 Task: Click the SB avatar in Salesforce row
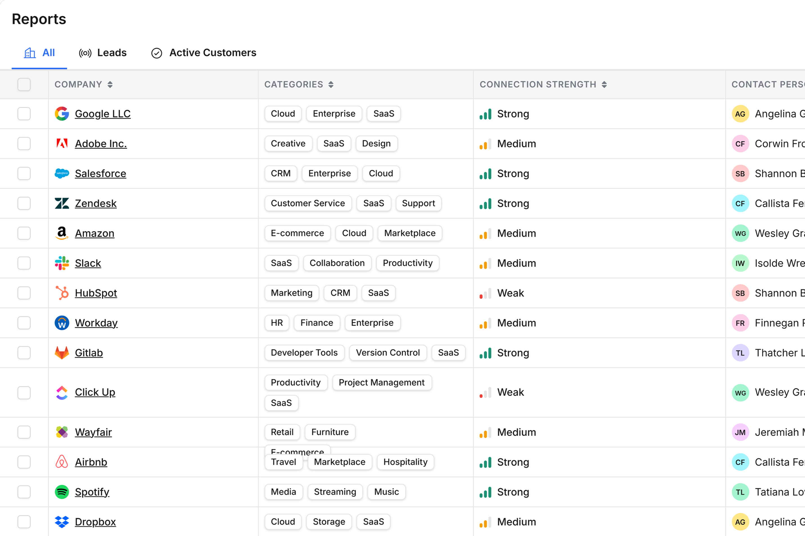click(740, 174)
